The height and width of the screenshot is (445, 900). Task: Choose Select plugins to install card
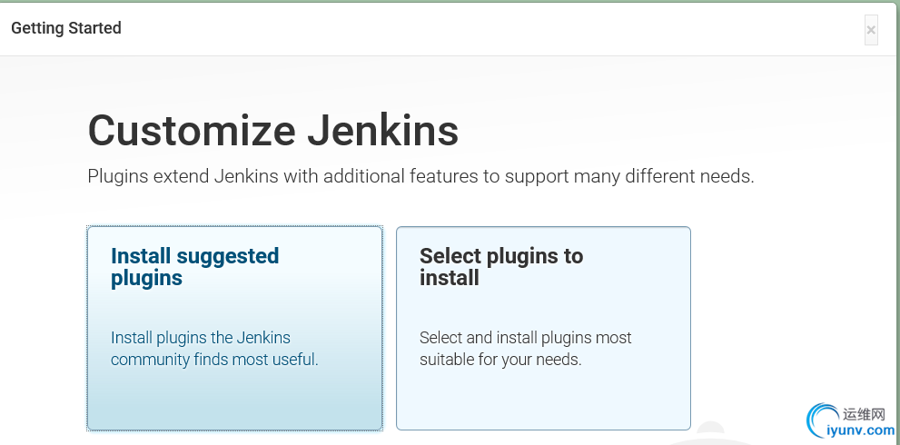543,328
